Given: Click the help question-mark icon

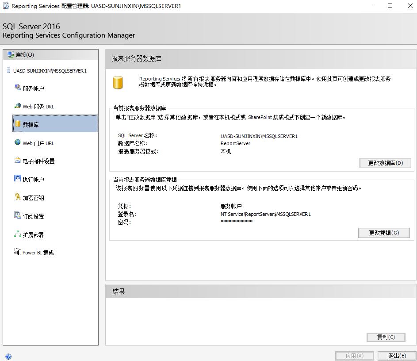Looking at the screenshot, I should (x=8, y=357).
